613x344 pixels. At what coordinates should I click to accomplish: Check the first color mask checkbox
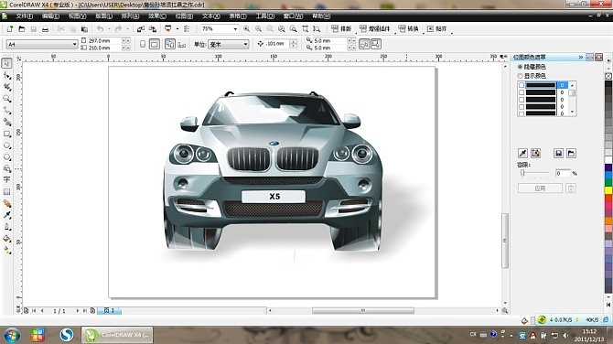pos(522,85)
